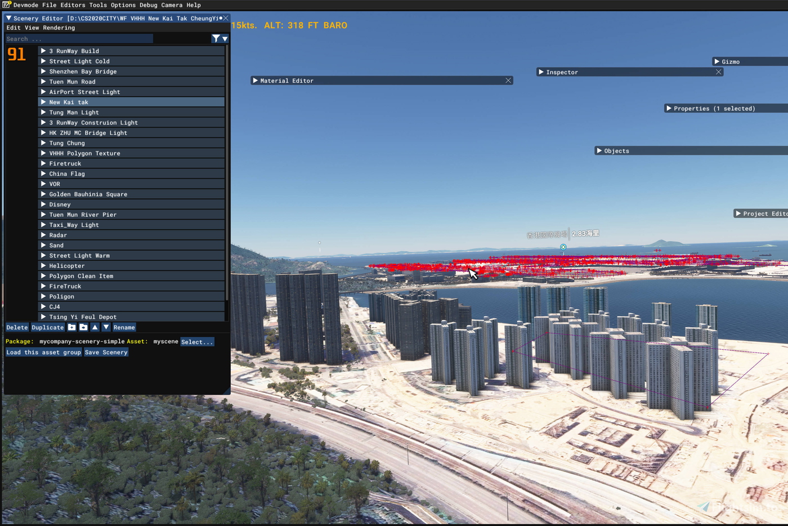This screenshot has height=526, width=788.
Task: Close the Material Editor window
Action: tap(508, 81)
